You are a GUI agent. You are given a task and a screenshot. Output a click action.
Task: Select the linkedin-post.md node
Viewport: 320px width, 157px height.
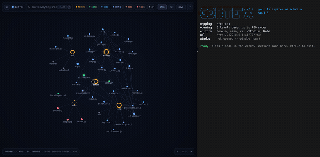[x=58, y=93]
